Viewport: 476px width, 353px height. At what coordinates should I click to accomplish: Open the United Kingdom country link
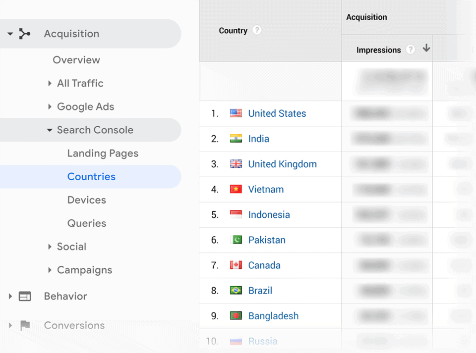coord(282,164)
